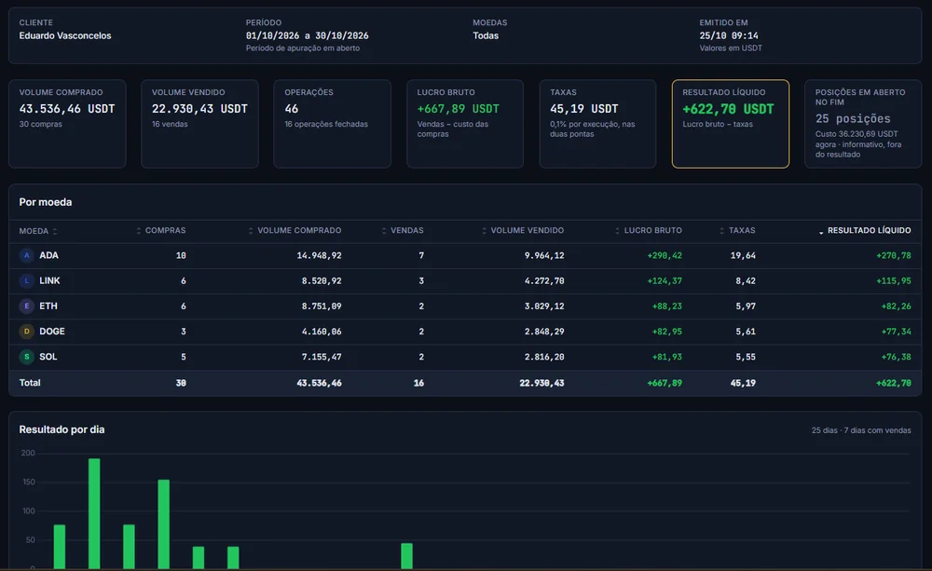Click the tallest bar in the daily chart

click(94, 513)
